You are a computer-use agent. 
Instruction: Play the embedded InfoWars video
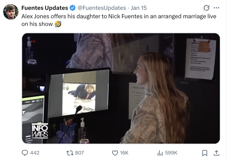coord(121,88)
